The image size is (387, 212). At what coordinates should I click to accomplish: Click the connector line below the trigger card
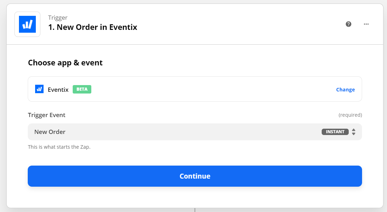[x=195, y=210]
